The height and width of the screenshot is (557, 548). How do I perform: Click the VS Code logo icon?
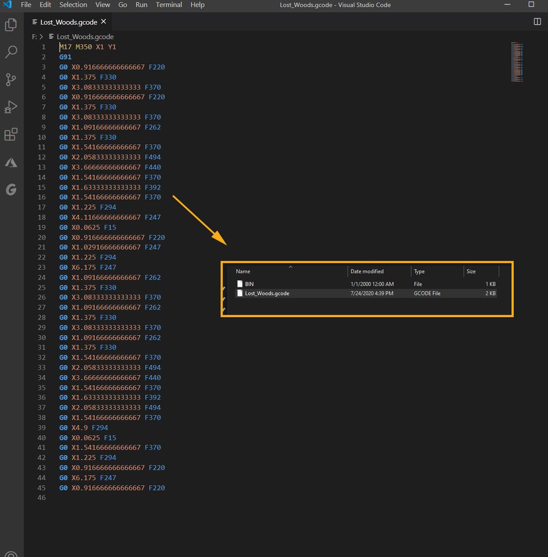pyautogui.click(x=8, y=4)
